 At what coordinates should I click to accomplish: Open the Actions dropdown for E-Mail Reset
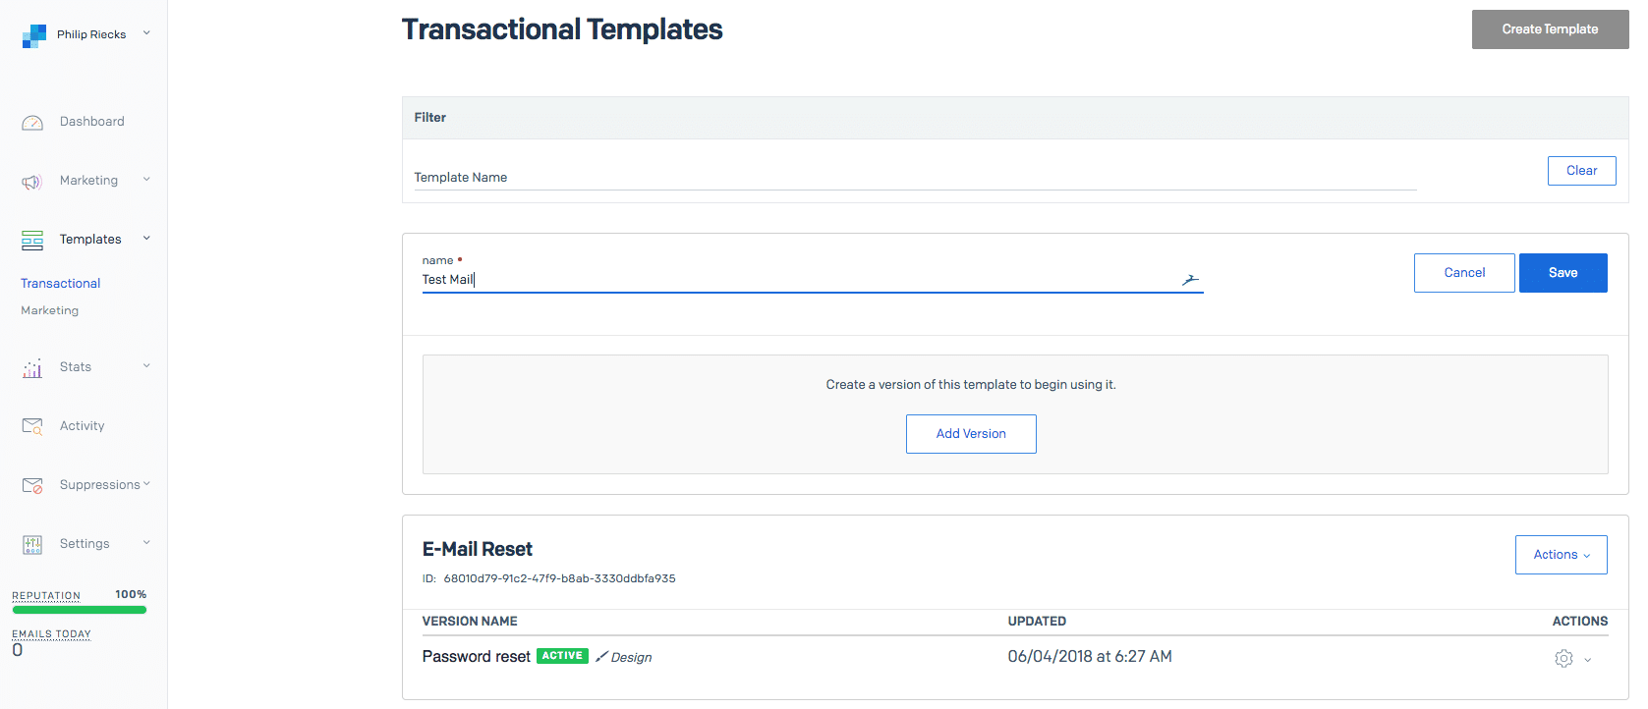tap(1562, 555)
